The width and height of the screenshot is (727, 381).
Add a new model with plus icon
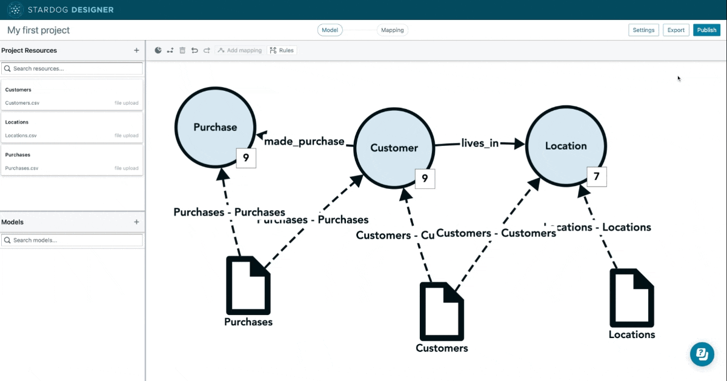pyautogui.click(x=136, y=222)
